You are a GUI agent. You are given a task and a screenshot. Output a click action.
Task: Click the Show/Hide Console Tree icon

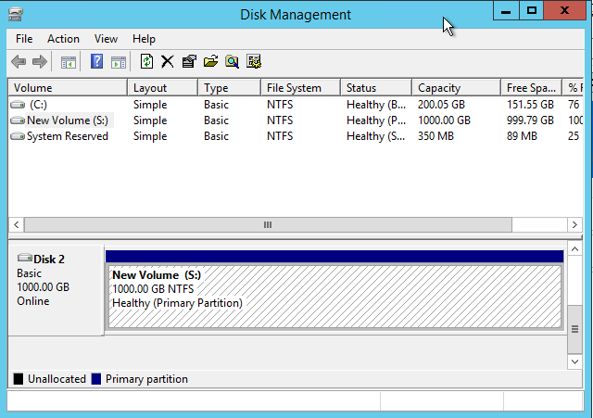click(x=68, y=62)
